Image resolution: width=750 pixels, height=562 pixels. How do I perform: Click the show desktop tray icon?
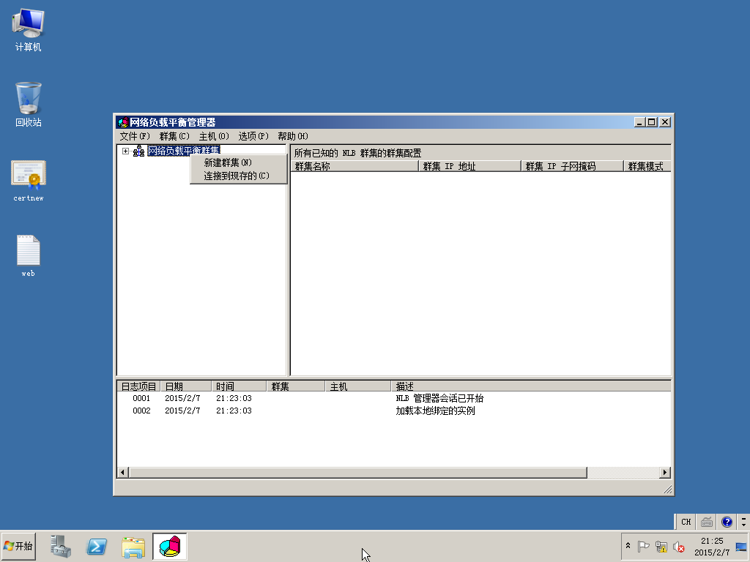pos(741,546)
